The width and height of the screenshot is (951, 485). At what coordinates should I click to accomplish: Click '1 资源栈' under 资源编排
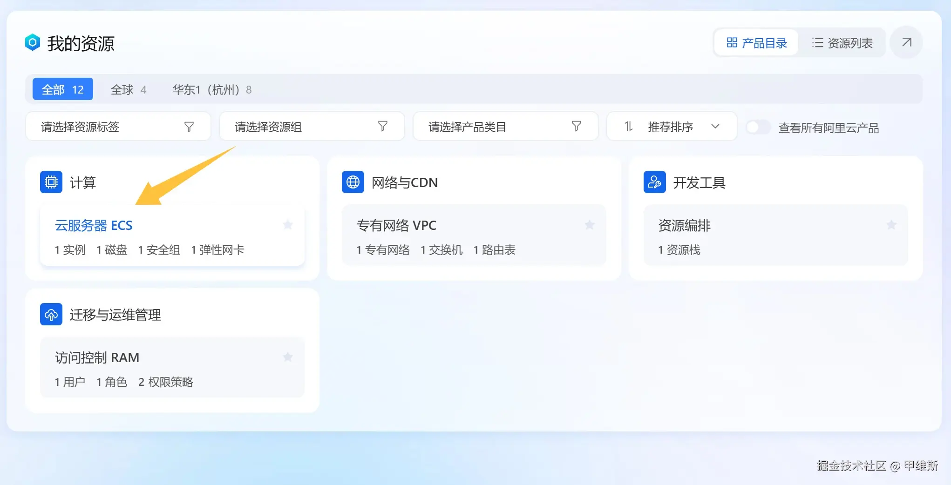pos(679,250)
